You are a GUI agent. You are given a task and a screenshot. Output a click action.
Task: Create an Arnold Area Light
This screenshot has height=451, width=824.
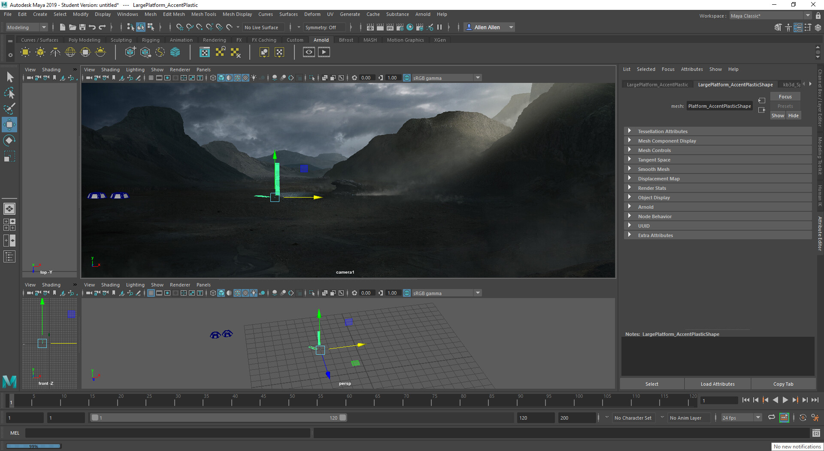25,52
